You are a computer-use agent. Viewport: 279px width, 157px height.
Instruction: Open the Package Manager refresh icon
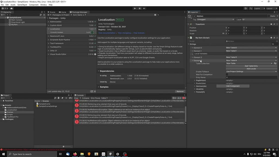[92, 92]
